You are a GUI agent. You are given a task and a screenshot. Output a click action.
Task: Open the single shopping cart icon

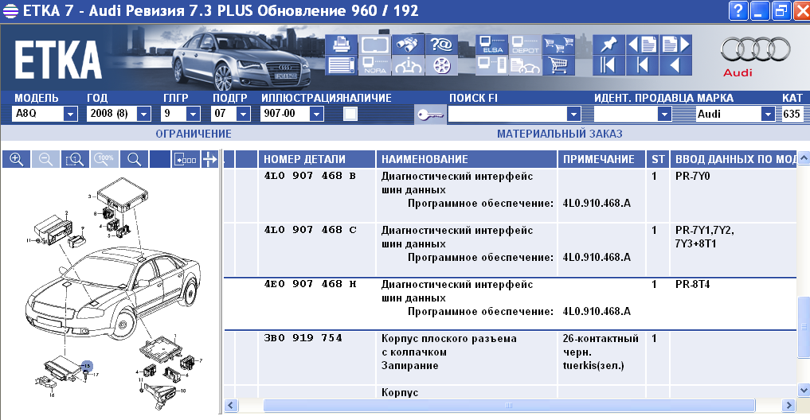558,65
